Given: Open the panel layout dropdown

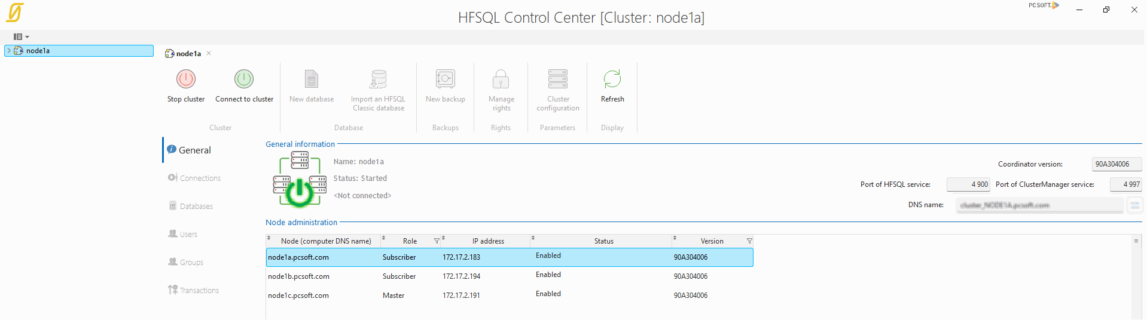Looking at the screenshot, I should coord(22,37).
